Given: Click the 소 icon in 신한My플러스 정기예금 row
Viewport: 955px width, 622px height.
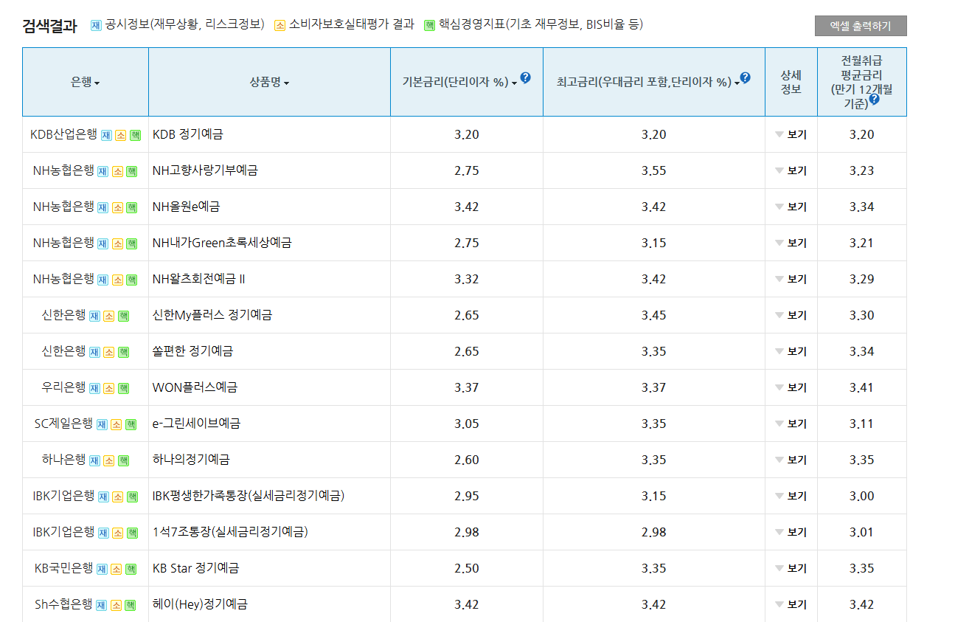Looking at the screenshot, I should 109,316.
